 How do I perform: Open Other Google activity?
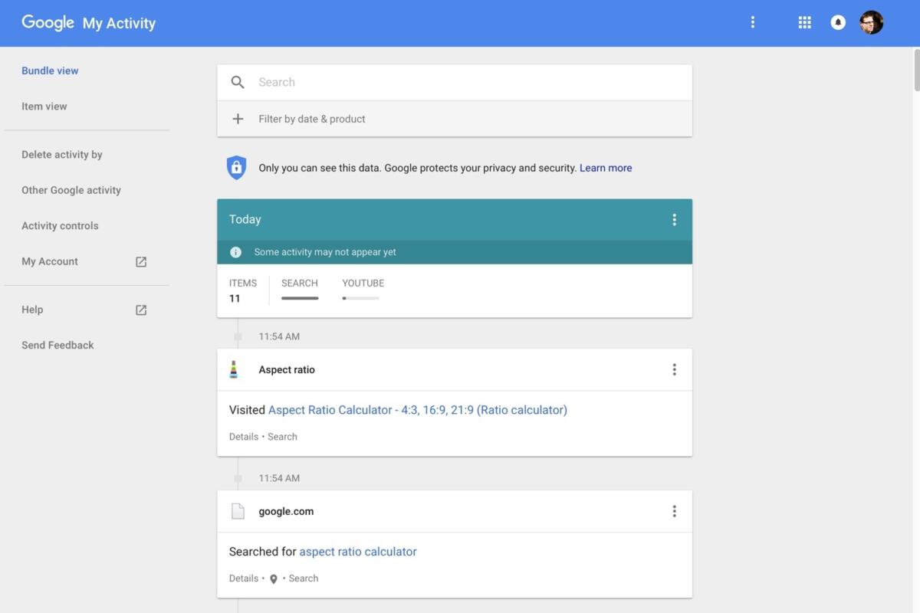71,190
